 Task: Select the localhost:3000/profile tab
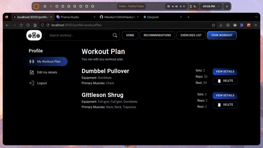point(33,17)
